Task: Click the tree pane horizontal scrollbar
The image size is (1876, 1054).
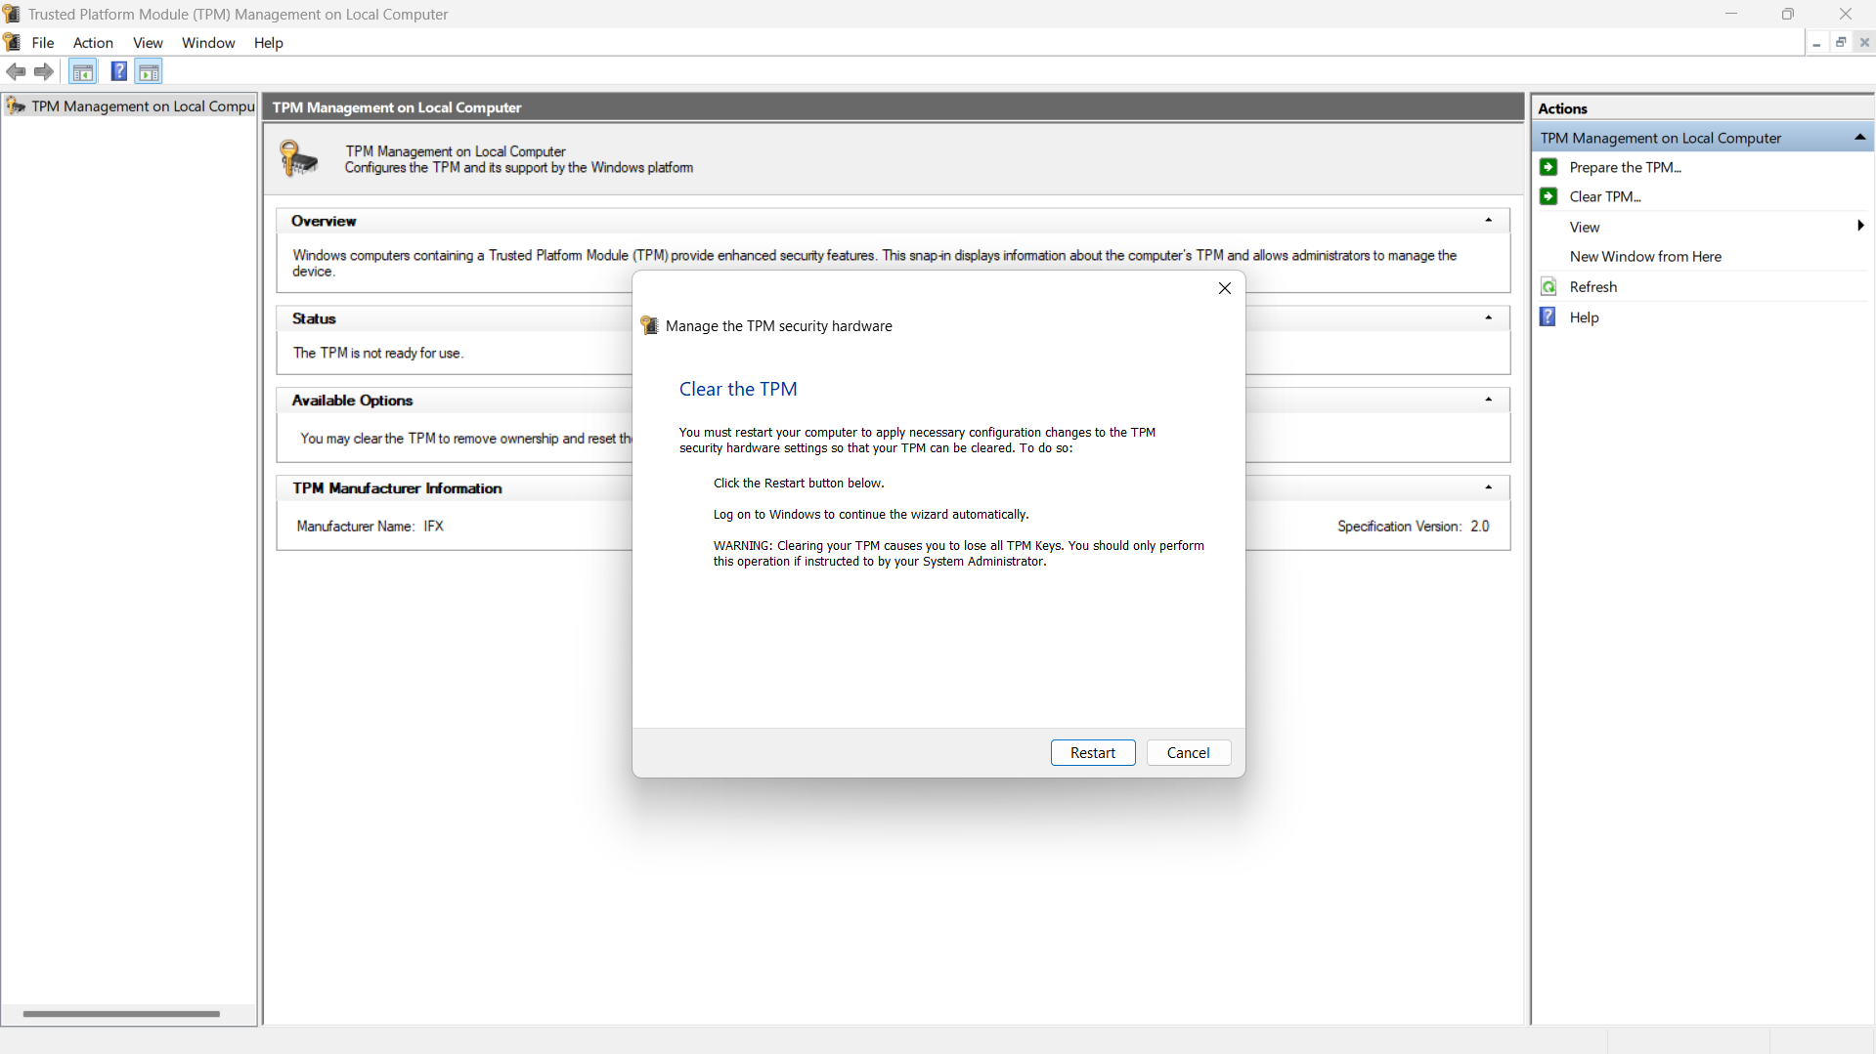Action: 121,1014
